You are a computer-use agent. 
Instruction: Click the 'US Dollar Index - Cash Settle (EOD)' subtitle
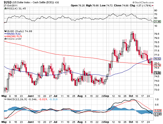pyautogui.click(x=33, y=2)
